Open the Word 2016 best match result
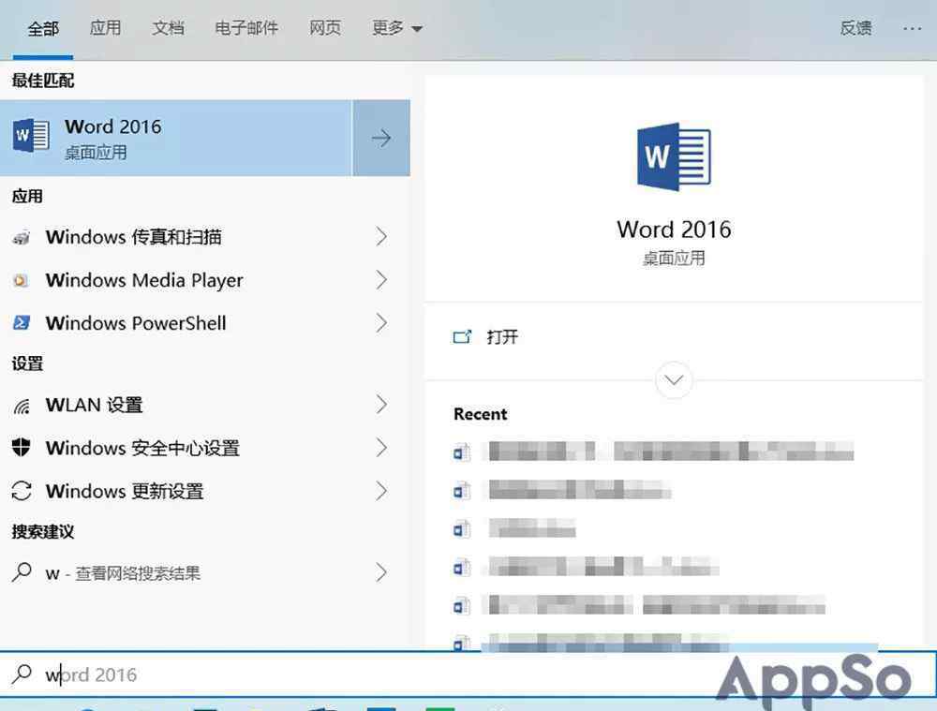Screen dimensions: 937x711 pyautogui.click(x=176, y=138)
